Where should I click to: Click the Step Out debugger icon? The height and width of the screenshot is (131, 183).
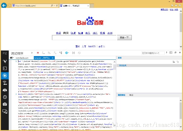click(55, 53)
